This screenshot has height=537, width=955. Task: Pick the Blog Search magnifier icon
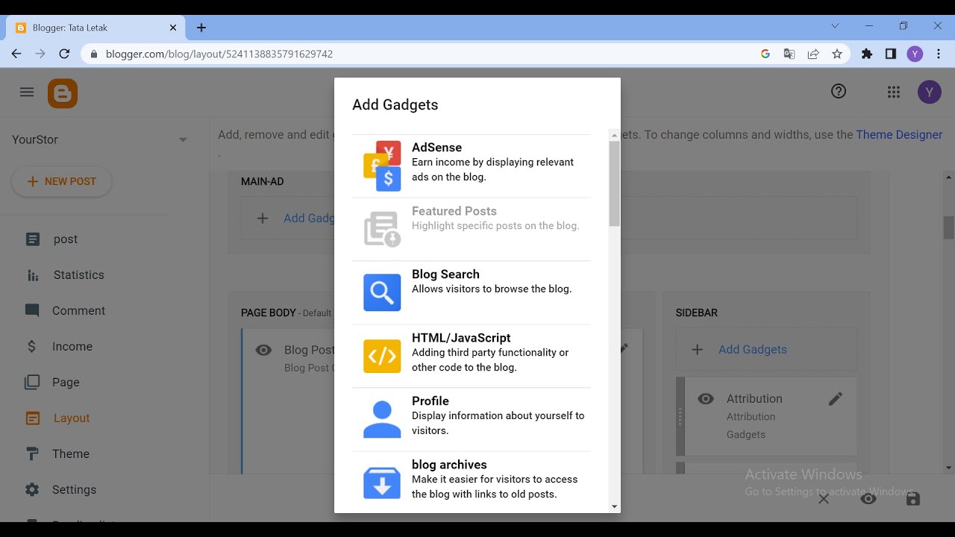tap(382, 292)
